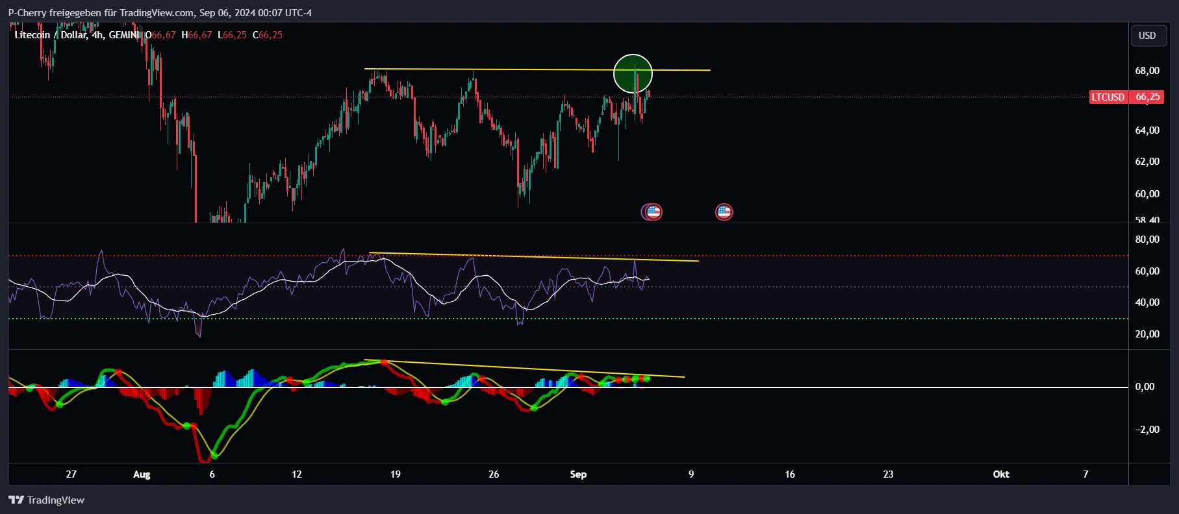Click the LTCUSD symbol tag on price axis

point(1108,97)
